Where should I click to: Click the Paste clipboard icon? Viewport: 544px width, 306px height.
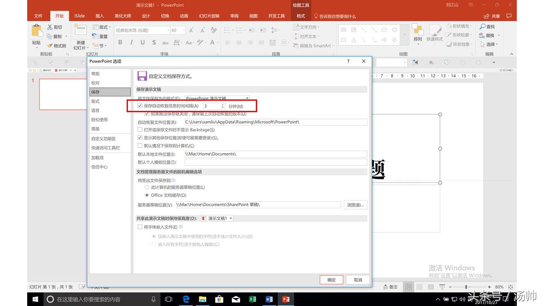pyautogui.click(x=37, y=31)
